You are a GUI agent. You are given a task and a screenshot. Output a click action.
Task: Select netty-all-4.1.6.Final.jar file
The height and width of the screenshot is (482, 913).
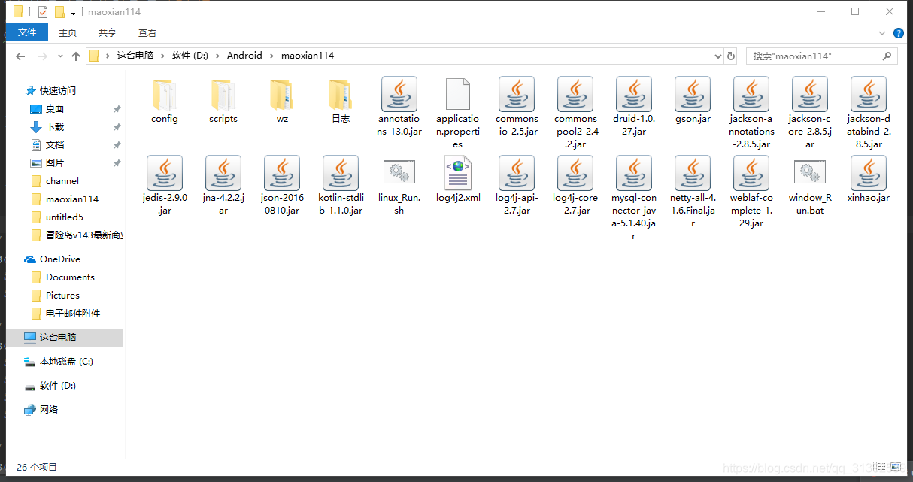tap(693, 192)
